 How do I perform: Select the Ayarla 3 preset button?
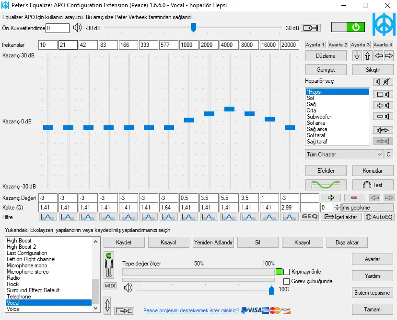(x=360, y=44)
